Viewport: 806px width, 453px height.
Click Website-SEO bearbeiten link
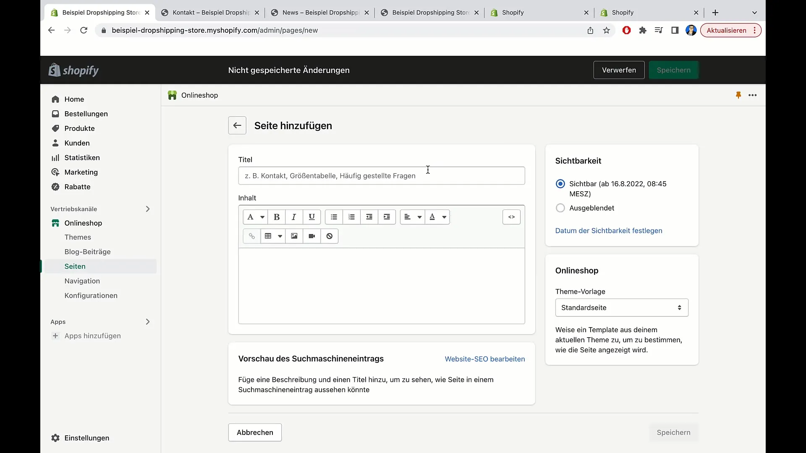(485, 359)
